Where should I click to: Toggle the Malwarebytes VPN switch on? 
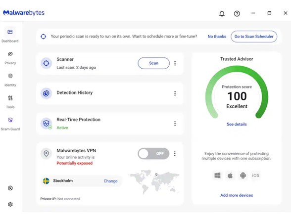pyautogui.click(x=153, y=153)
